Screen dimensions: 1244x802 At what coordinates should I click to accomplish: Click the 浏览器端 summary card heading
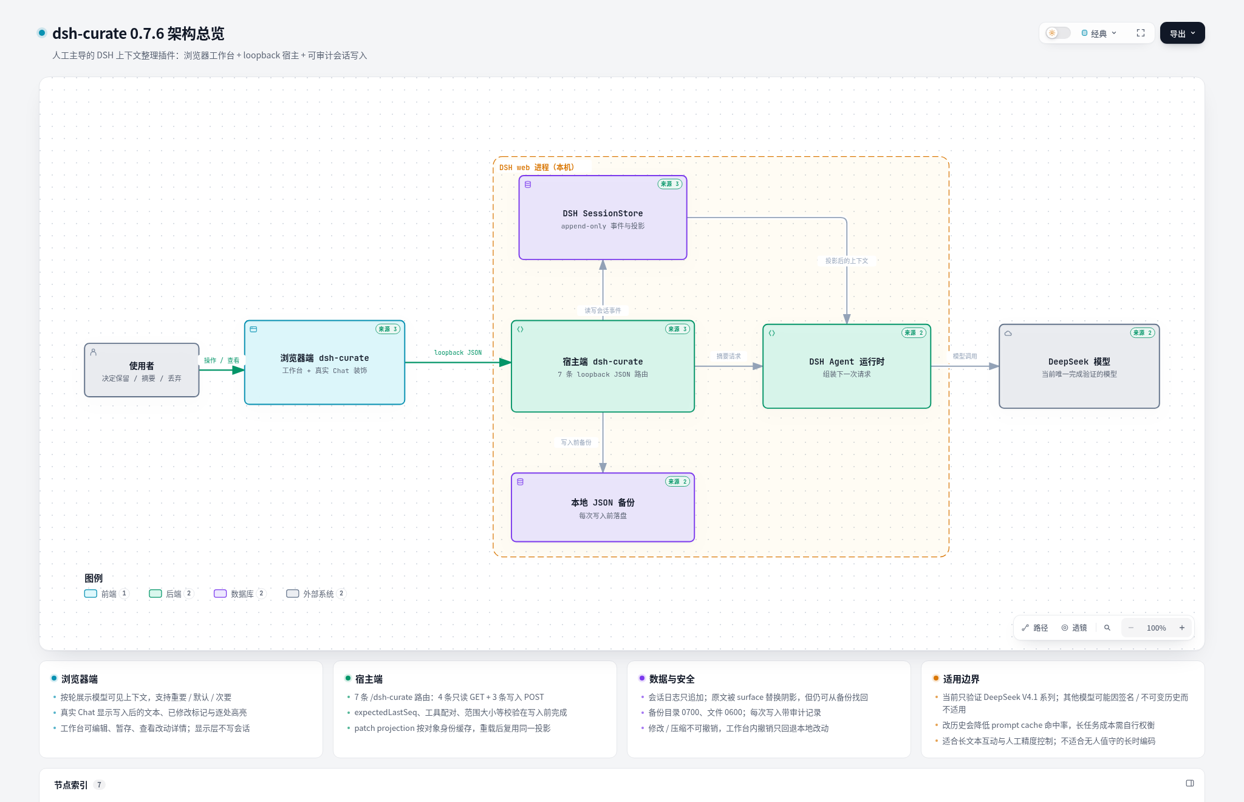(x=79, y=679)
